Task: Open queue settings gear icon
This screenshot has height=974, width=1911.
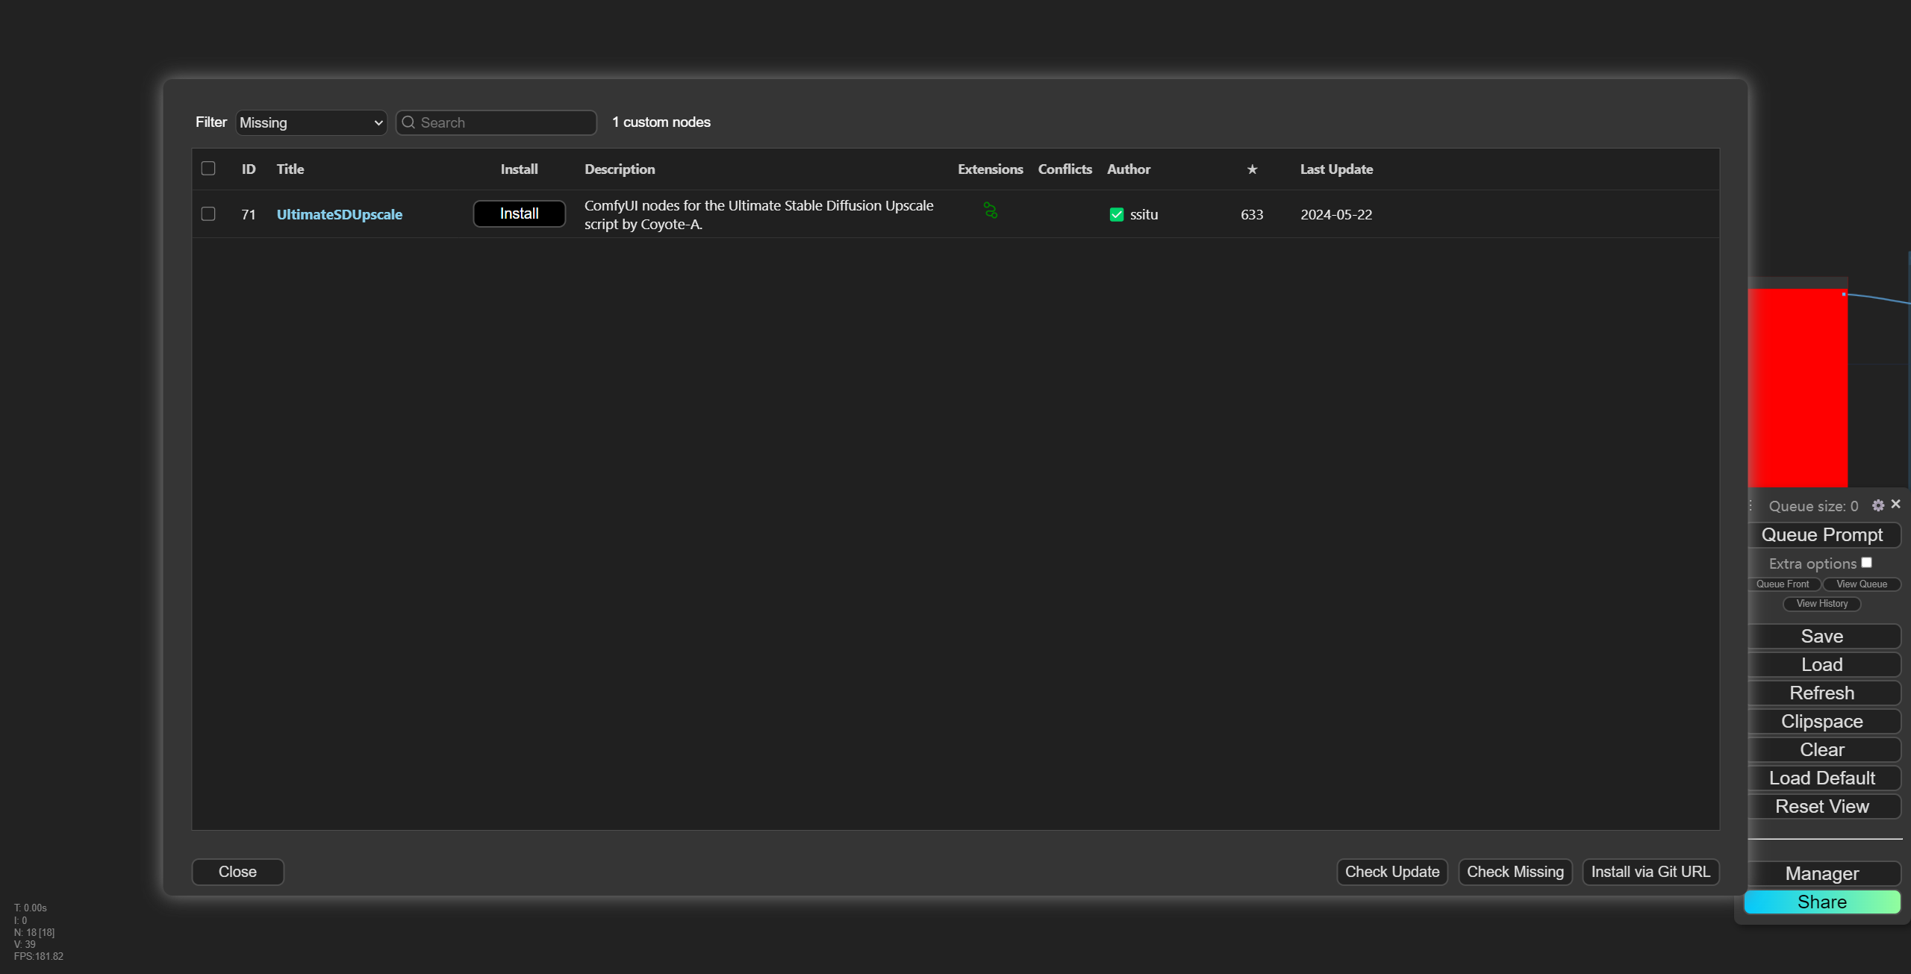Action: tap(1878, 506)
